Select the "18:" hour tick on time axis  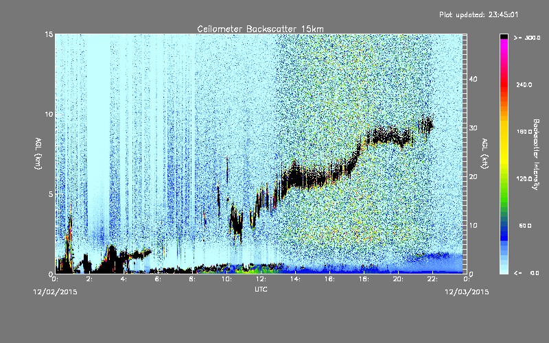(x=364, y=279)
